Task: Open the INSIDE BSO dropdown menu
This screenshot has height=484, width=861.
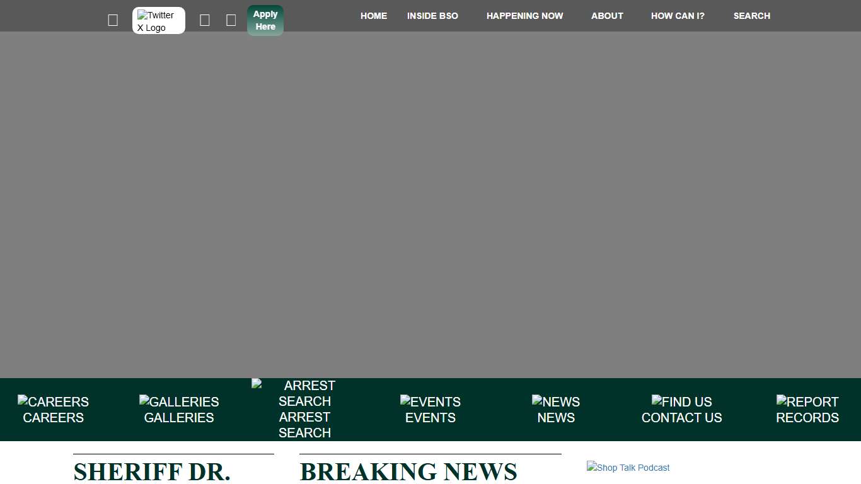Action: coord(432,16)
